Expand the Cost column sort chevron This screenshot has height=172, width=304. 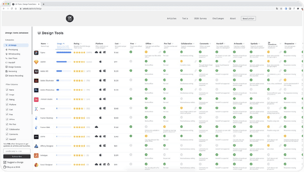pos(120,44)
